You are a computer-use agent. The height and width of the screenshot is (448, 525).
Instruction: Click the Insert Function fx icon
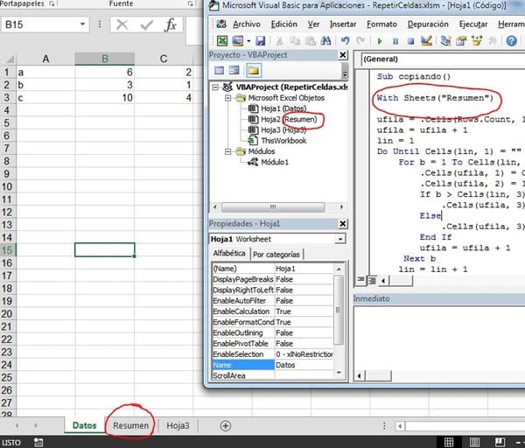[171, 24]
